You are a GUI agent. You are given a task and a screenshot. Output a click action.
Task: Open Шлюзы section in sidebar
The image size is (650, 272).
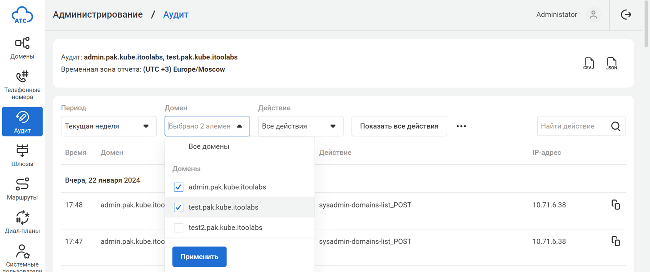click(x=22, y=155)
